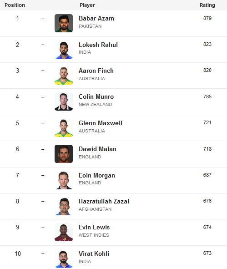Click Colin Munro's player photo
This screenshot has width=227, height=269.
(64, 102)
